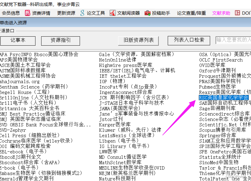This screenshot has width=251, height=181.
Task: Select Sciencedirect综合库 entry
Action: click(x=224, y=114)
